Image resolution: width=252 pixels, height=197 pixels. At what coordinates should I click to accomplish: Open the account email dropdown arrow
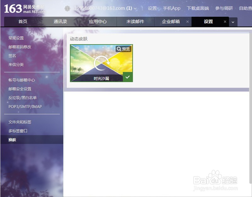point(135,9)
